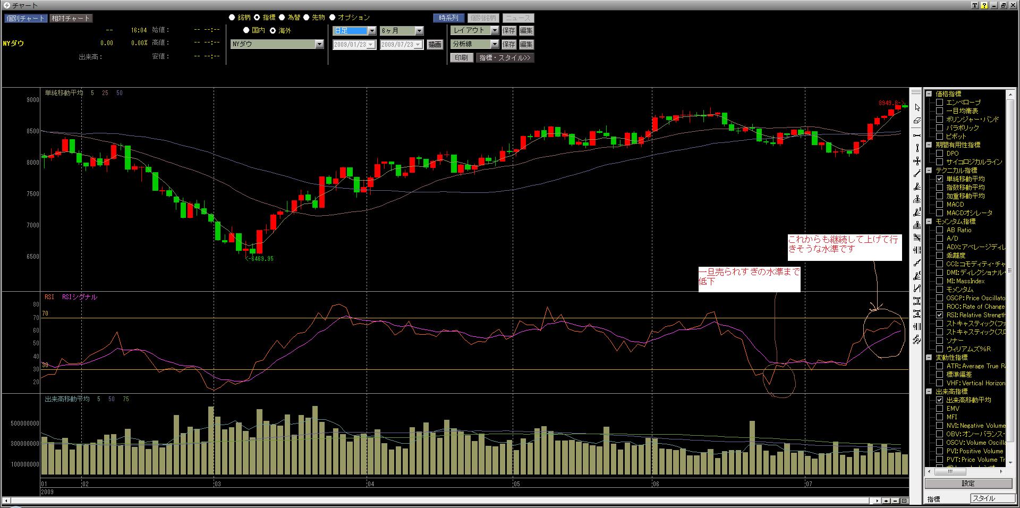Select the diagonal trend line tool

coord(917,174)
